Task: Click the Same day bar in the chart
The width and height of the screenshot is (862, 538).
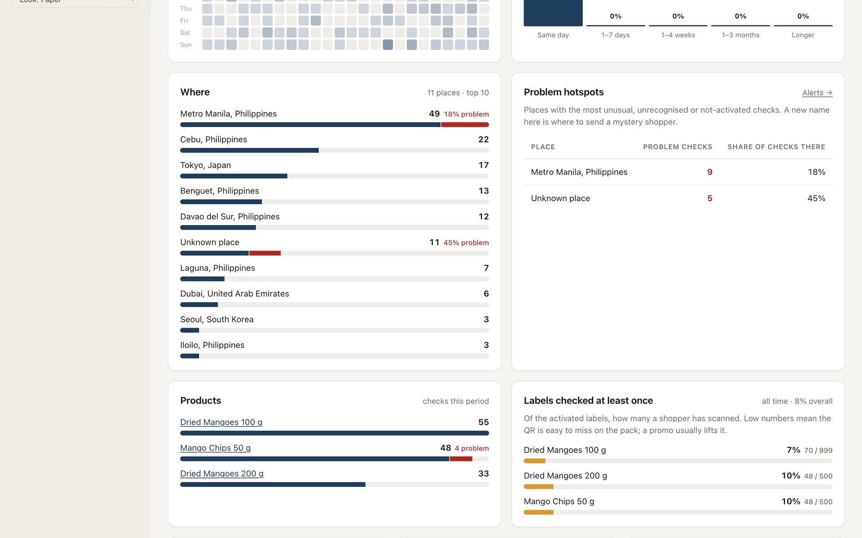Action: click(x=553, y=13)
